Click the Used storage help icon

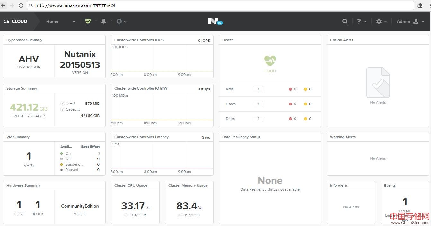pyautogui.click(x=63, y=104)
